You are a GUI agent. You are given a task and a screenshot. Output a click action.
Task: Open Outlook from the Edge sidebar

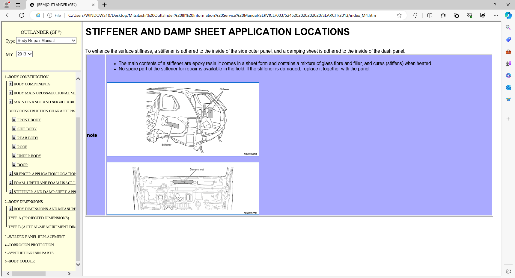tap(508, 87)
